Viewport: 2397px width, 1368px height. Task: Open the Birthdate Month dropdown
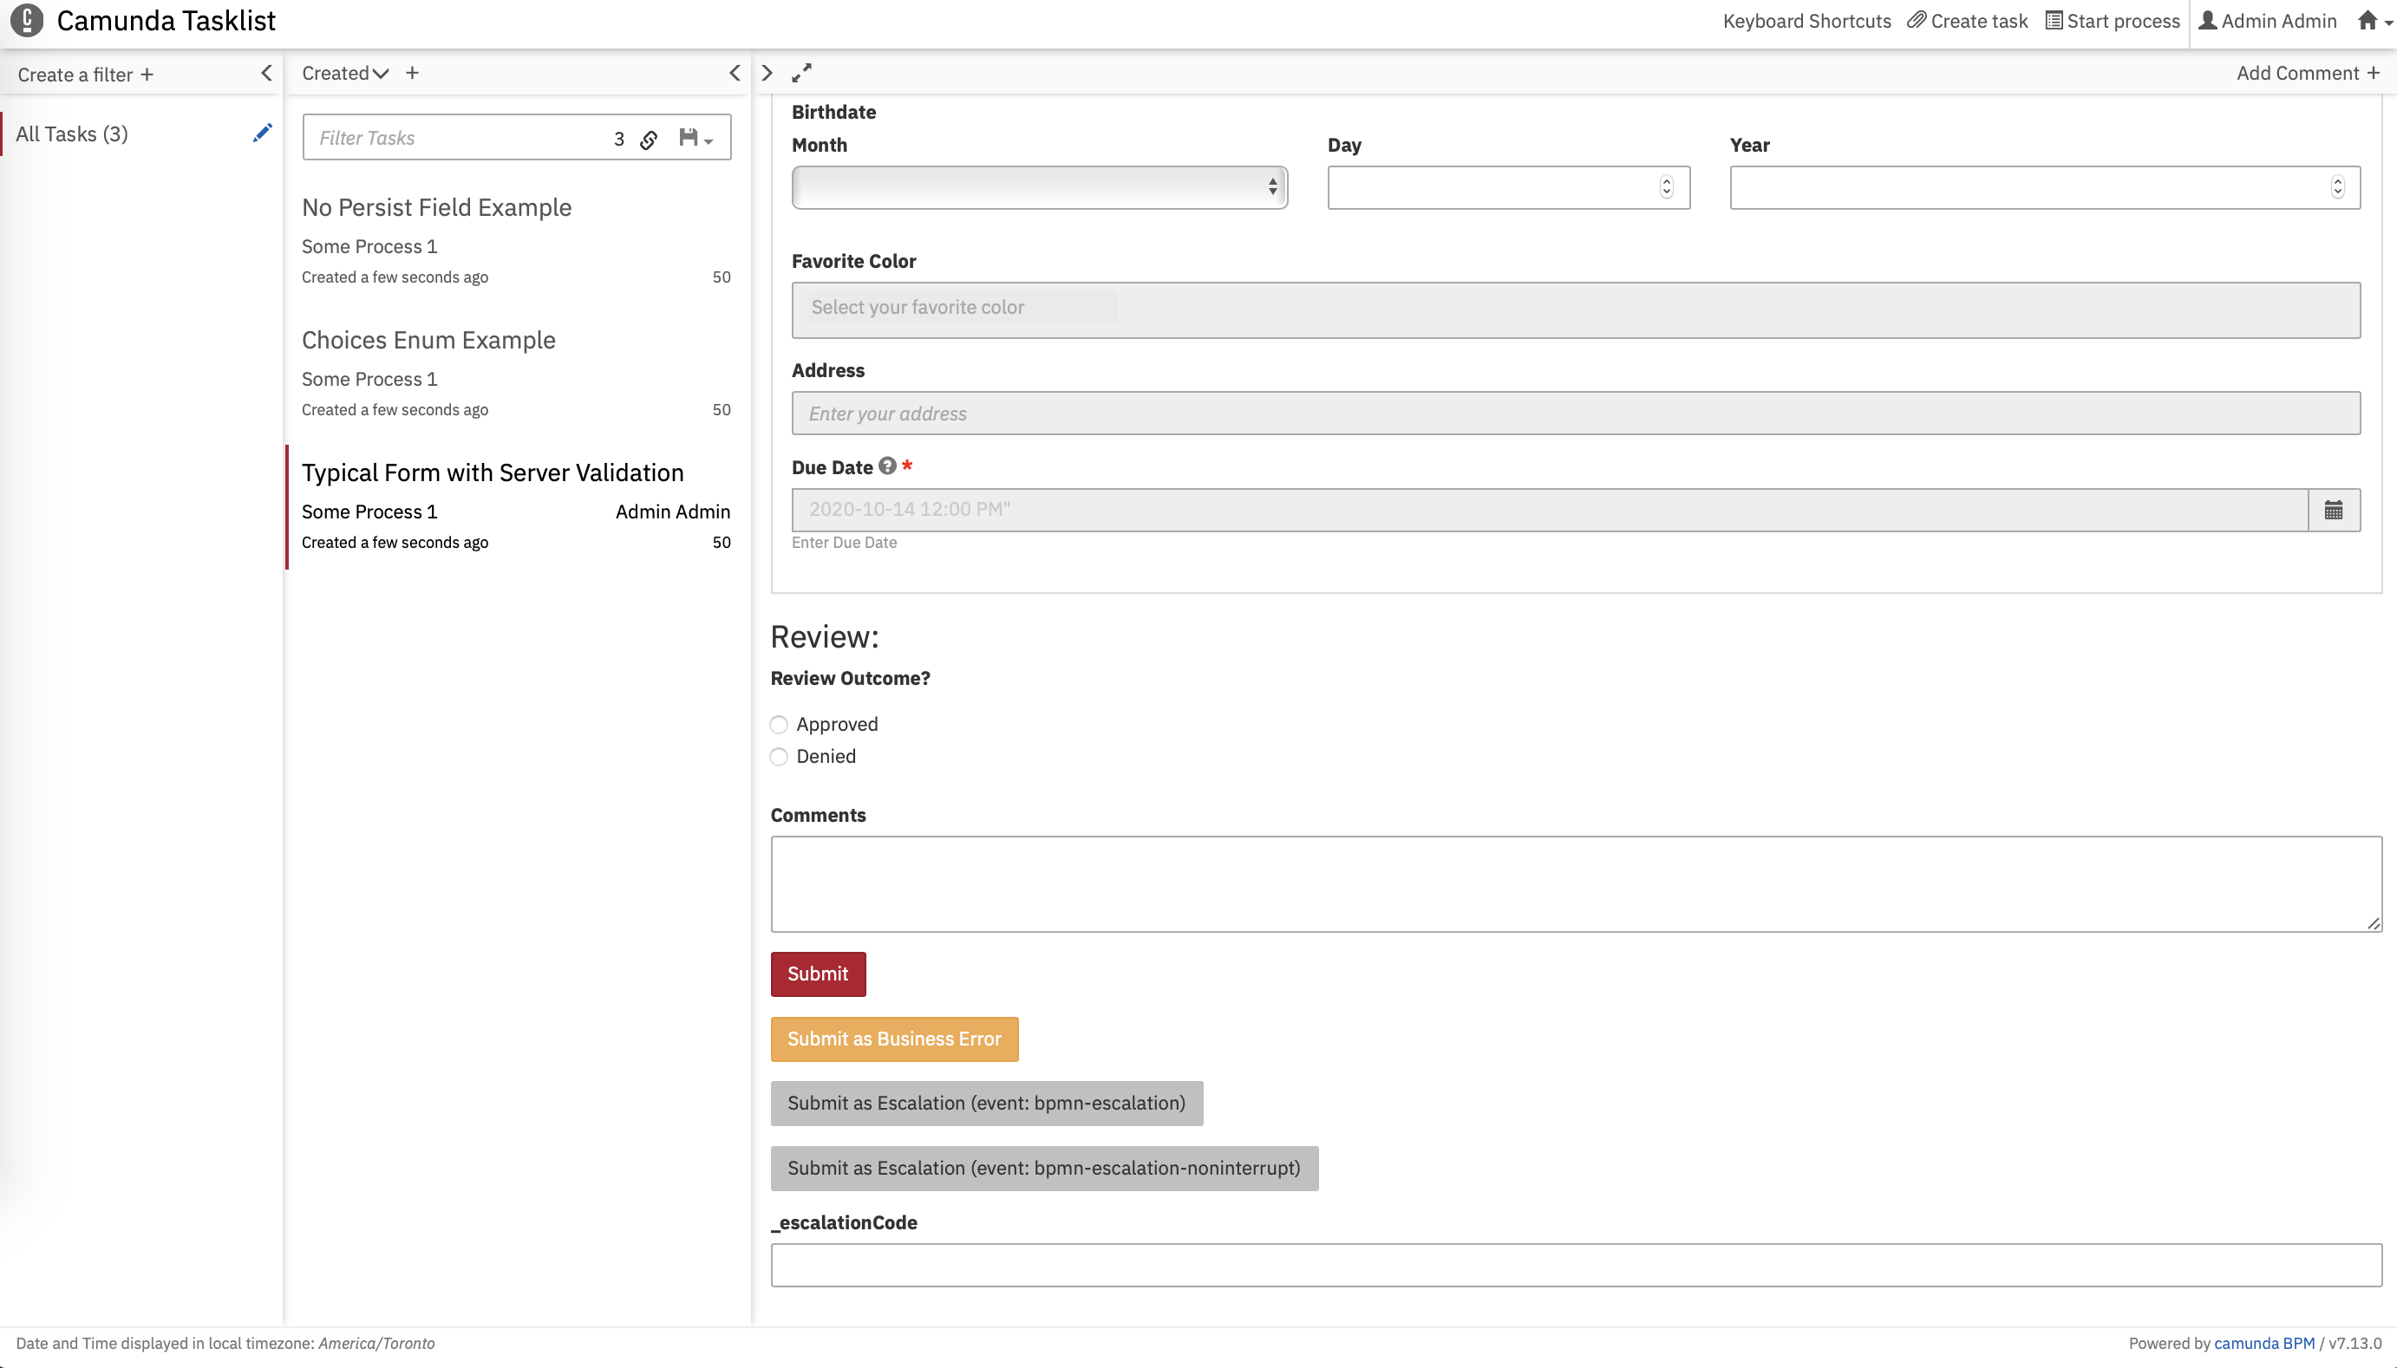click(1039, 188)
